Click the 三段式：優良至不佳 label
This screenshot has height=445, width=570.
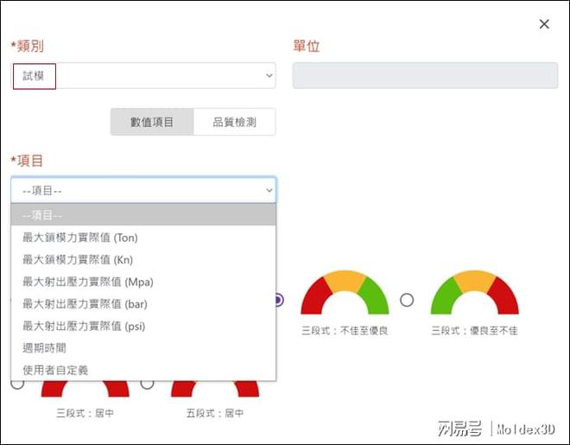(x=474, y=330)
